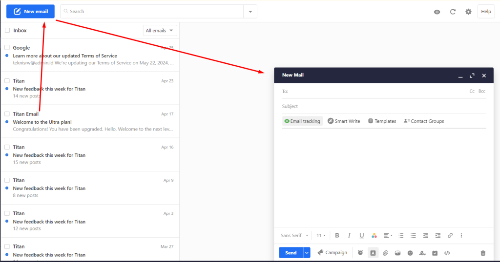Image resolution: width=500 pixels, height=262 pixels.
Task: Add Cc recipients
Action: coord(472,91)
